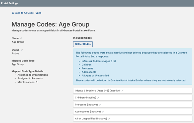Click Infants & Toddlers in the notice list
The image size is (194, 123).
[99, 61]
